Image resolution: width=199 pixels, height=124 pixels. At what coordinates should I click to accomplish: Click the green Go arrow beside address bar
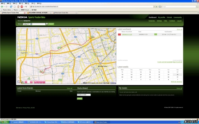point(157,7)
